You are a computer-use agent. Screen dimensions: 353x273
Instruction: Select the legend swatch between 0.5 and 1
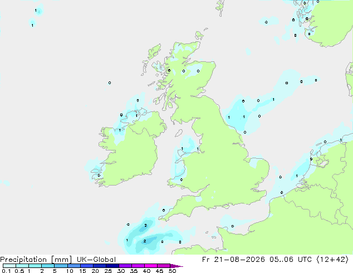[22, 266]
